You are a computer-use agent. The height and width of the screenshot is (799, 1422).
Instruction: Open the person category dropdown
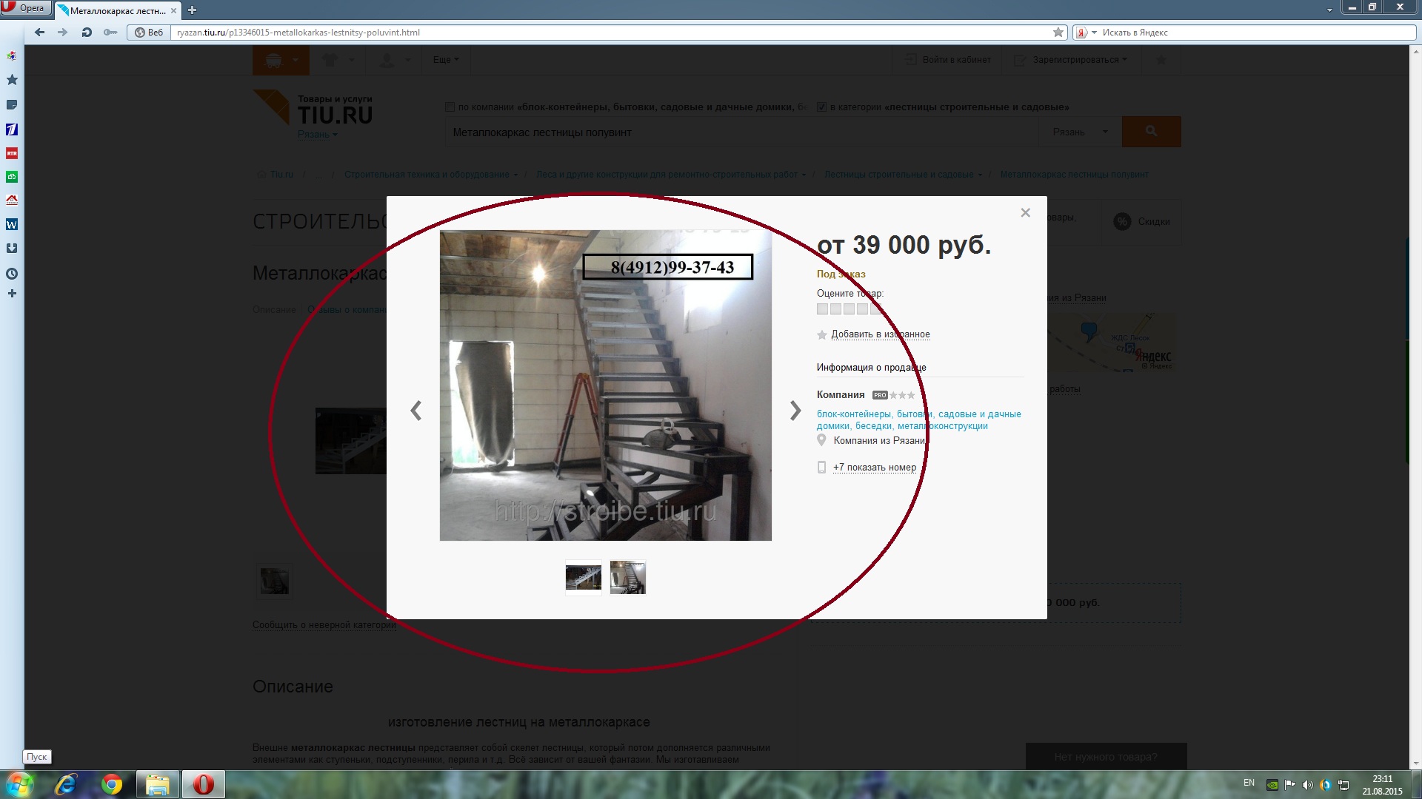coord(394,60)
